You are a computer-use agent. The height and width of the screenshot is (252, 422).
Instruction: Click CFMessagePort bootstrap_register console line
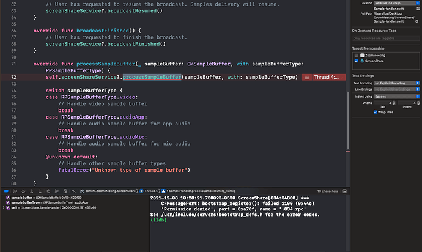pyautogui.click(x=238, y=204)
